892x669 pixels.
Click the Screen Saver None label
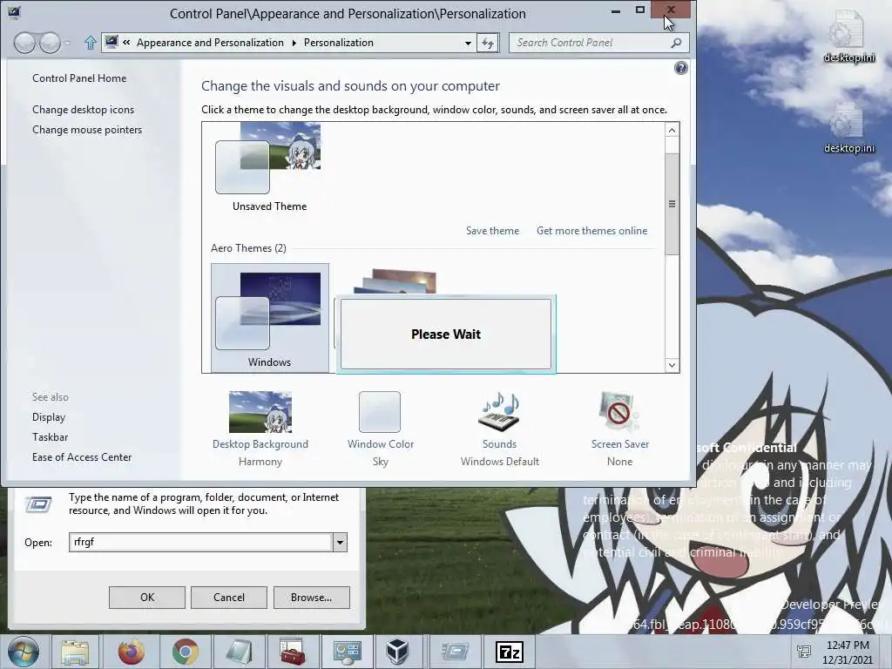(x=619, y=462)
